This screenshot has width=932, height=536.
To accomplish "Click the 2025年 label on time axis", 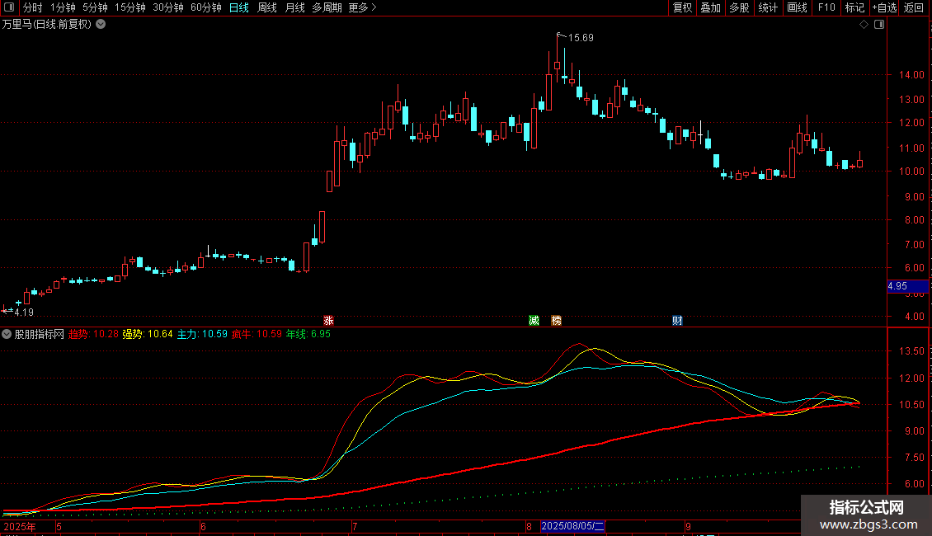I will (x=20, y=526).
